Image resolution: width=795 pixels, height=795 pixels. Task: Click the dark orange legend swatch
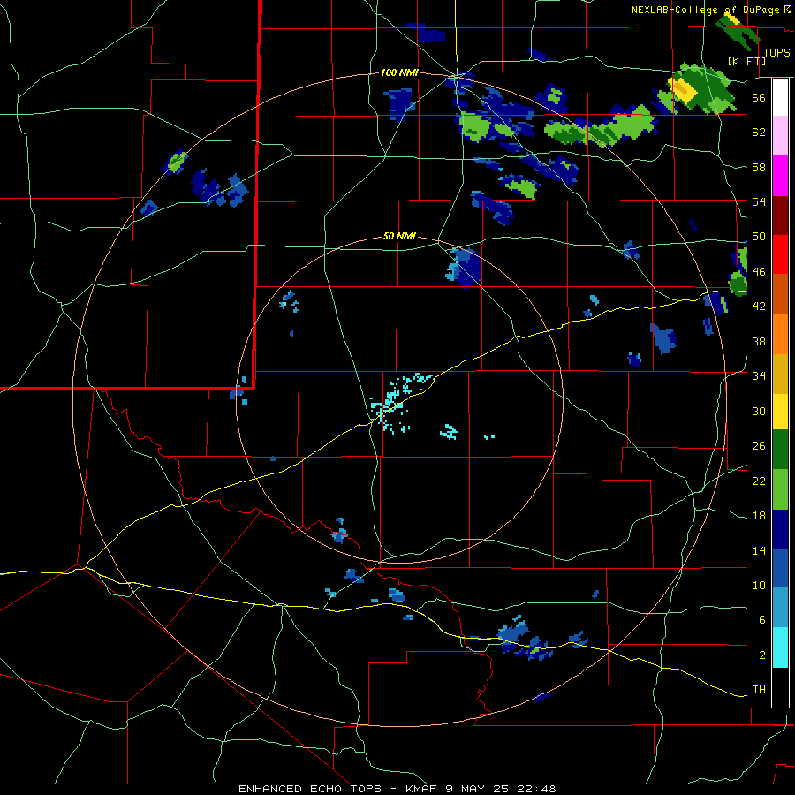coord(780,294)
